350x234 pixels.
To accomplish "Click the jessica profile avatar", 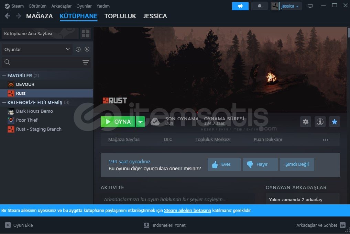I will click(275, 6).
